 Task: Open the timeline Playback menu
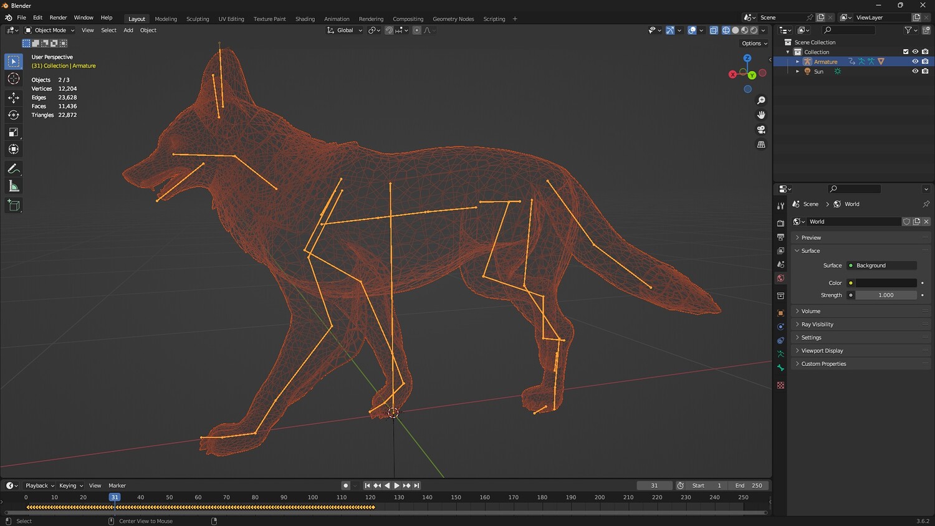click(39, 485)
